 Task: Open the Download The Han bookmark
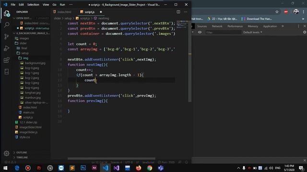point(257,19)
